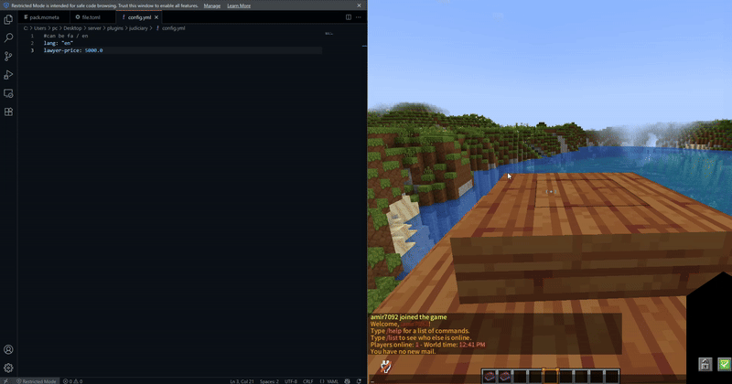The height and width of the screenshot is (384, 732).
Task: Open the Extensions view
Action: click(x=8, y=112)
